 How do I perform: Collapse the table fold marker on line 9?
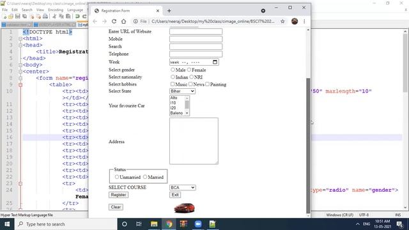(20, 85)
